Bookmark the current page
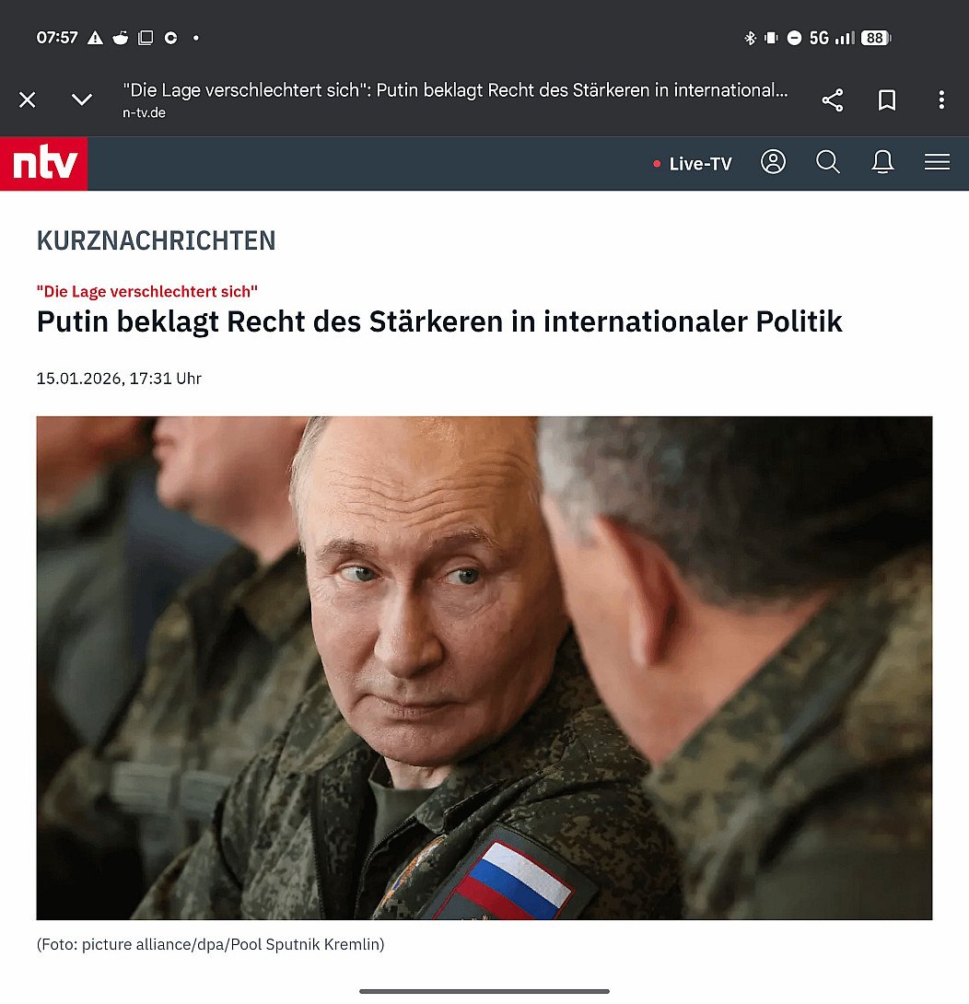This screenshot has width=969, height=1004. (x=886, y=99)
